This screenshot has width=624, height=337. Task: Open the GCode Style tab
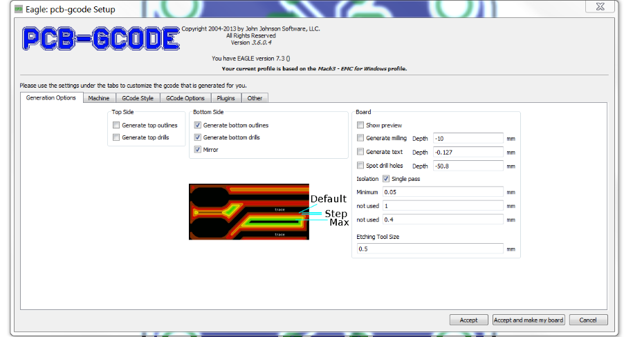(x=138, y=98)
